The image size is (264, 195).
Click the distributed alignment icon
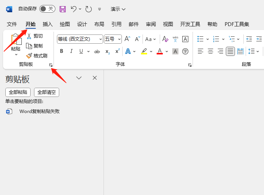pyautogui.click(x=240, y=51)
